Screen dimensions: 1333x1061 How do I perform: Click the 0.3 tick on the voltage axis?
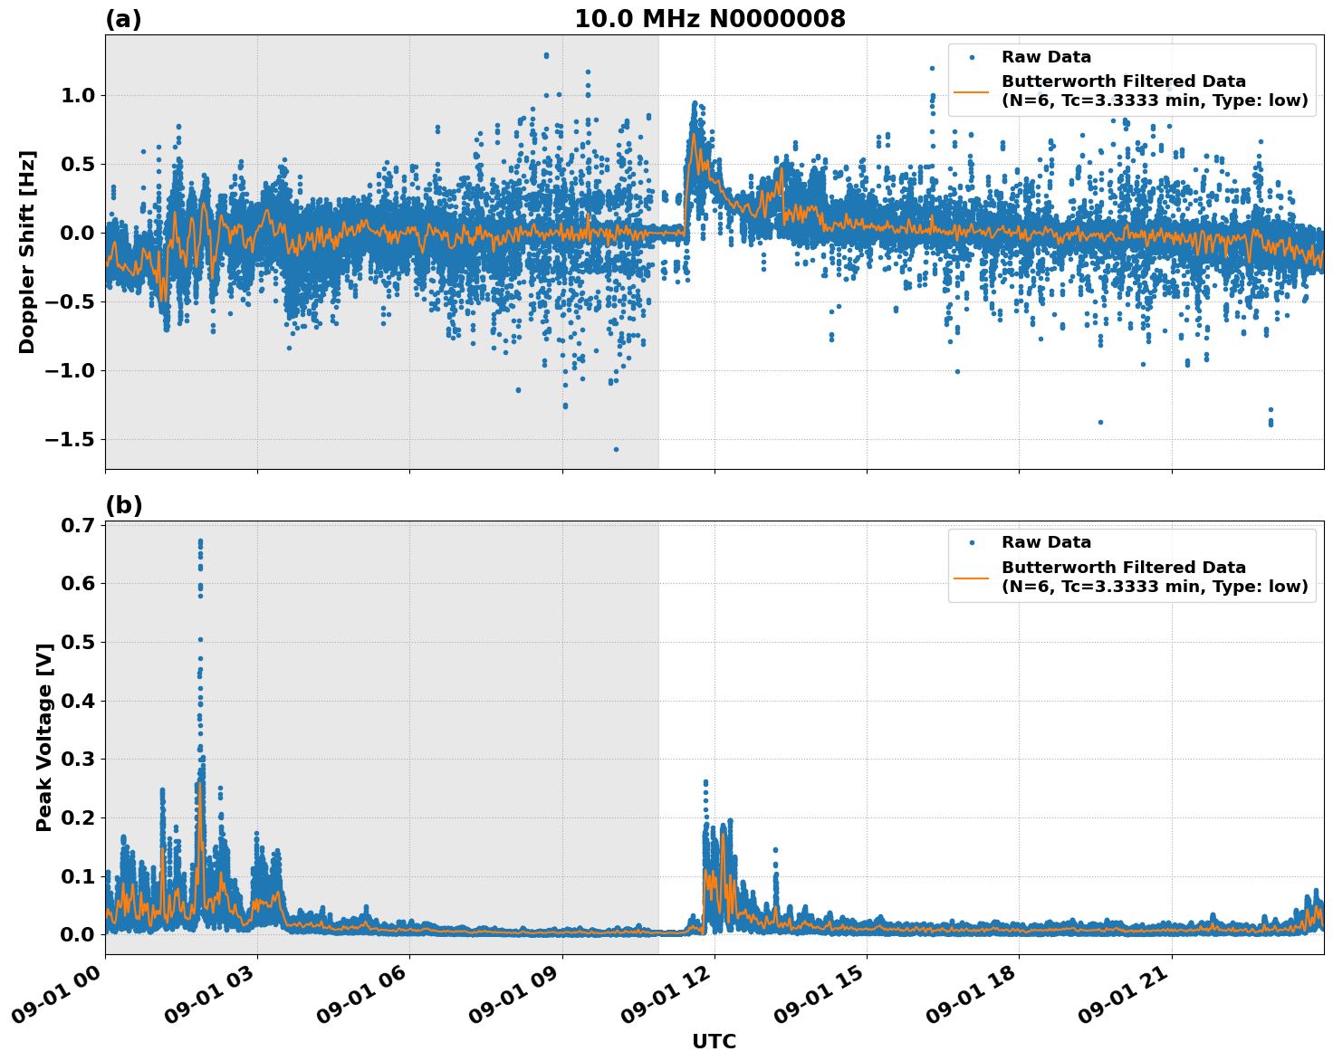[x=78, y=758]
